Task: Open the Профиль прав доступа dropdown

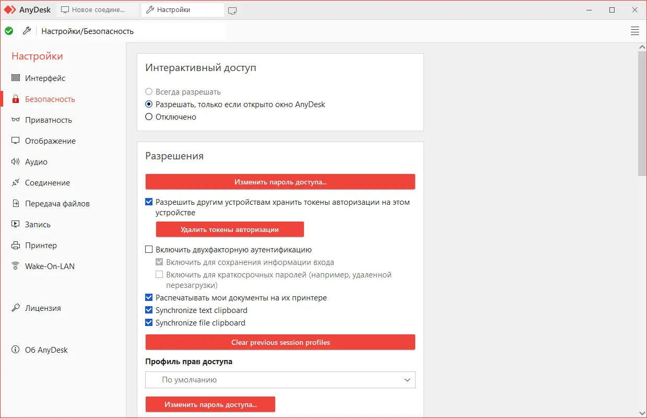Action: [280, 380]
